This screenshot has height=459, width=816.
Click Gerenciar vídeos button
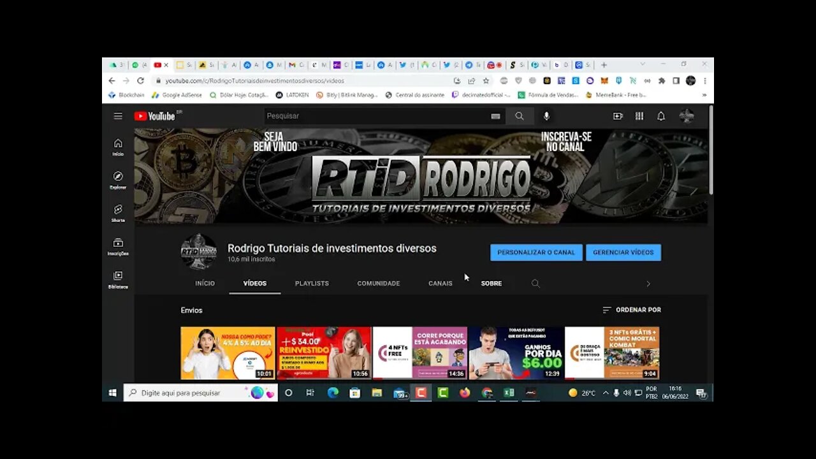click(623, 252)
